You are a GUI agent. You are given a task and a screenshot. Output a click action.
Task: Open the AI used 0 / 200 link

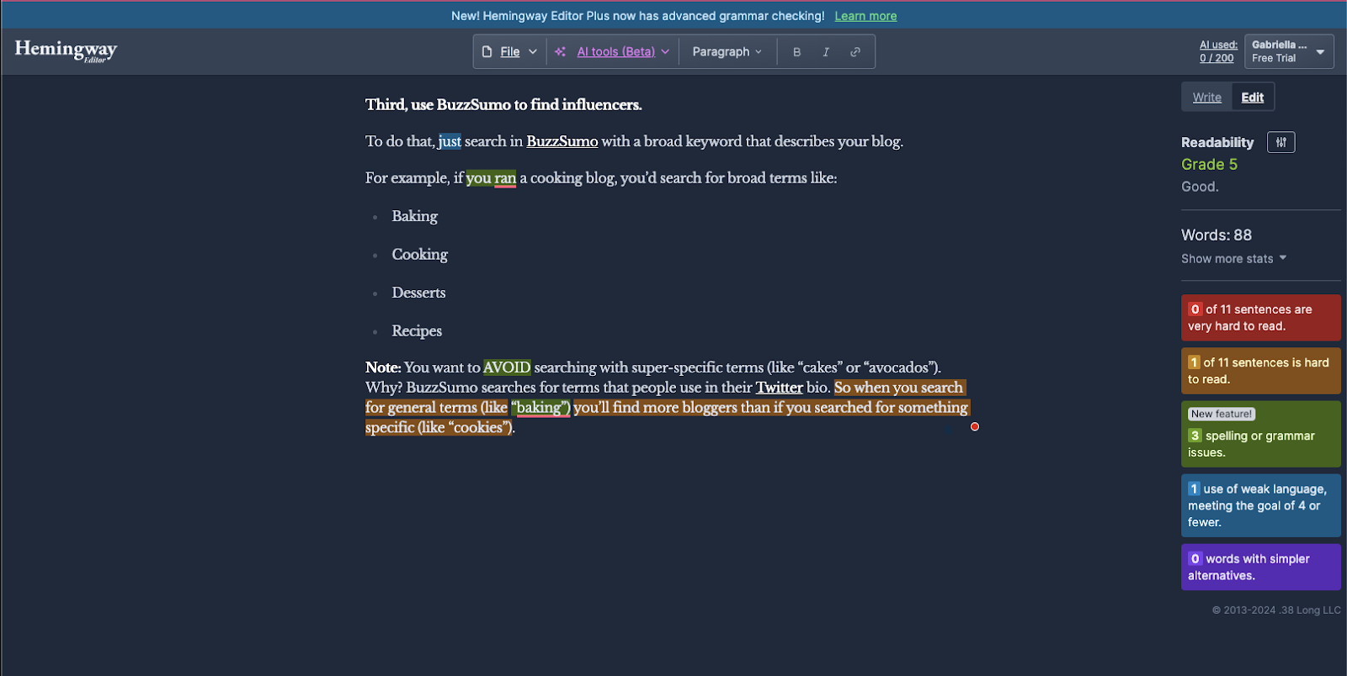coord(1217,51)
